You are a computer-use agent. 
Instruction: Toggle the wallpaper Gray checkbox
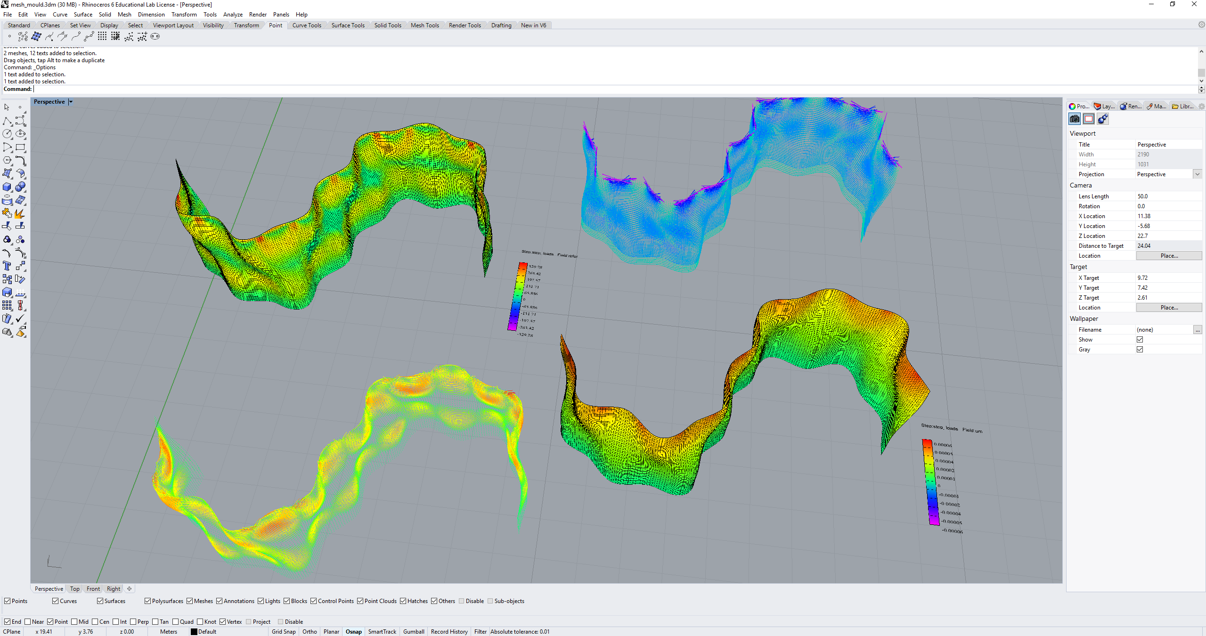click(1140, 350)
